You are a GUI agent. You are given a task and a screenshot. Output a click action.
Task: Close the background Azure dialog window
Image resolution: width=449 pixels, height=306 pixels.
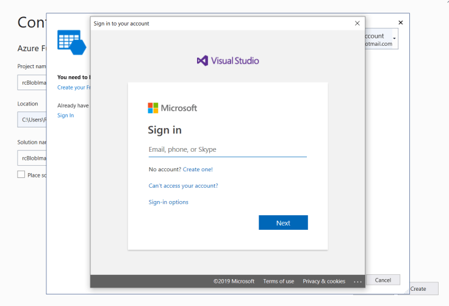(400, 23)
